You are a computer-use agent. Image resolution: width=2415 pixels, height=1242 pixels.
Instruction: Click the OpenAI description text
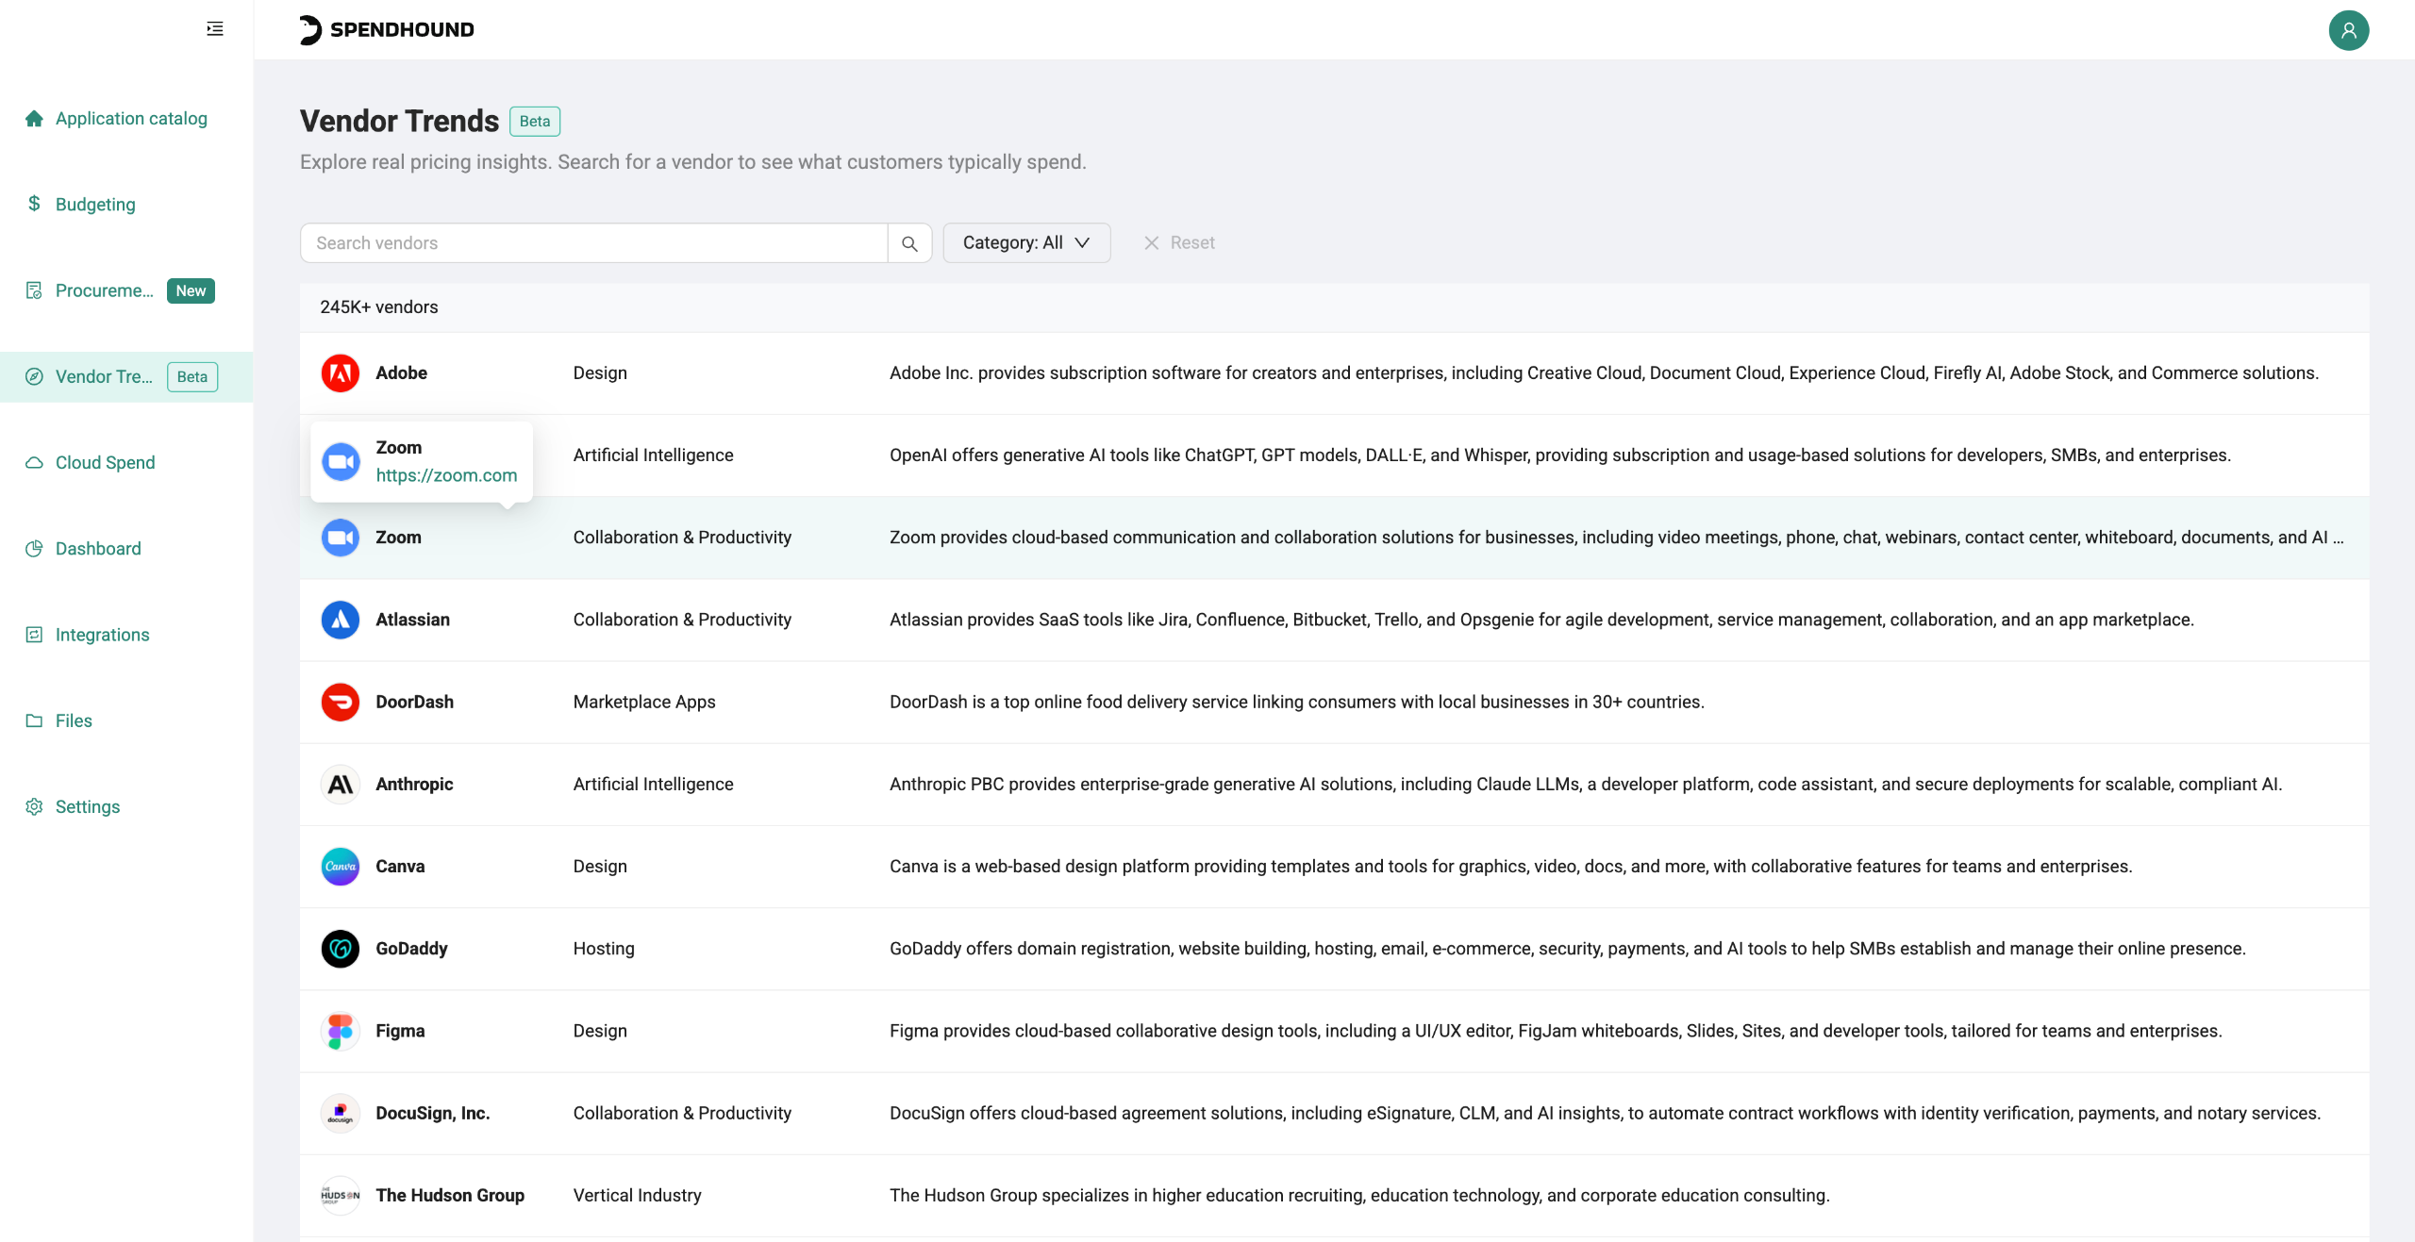click(x=1560, y=455)
